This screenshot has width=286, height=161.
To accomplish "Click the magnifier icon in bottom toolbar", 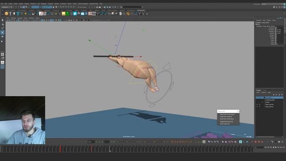I will (282, 142).
